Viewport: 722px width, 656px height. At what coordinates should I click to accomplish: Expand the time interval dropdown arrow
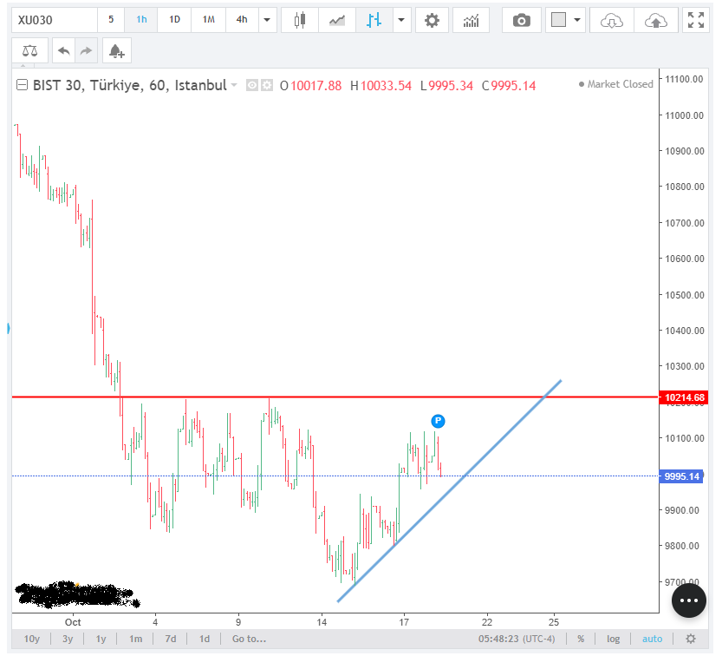click(x=267, y=19)
